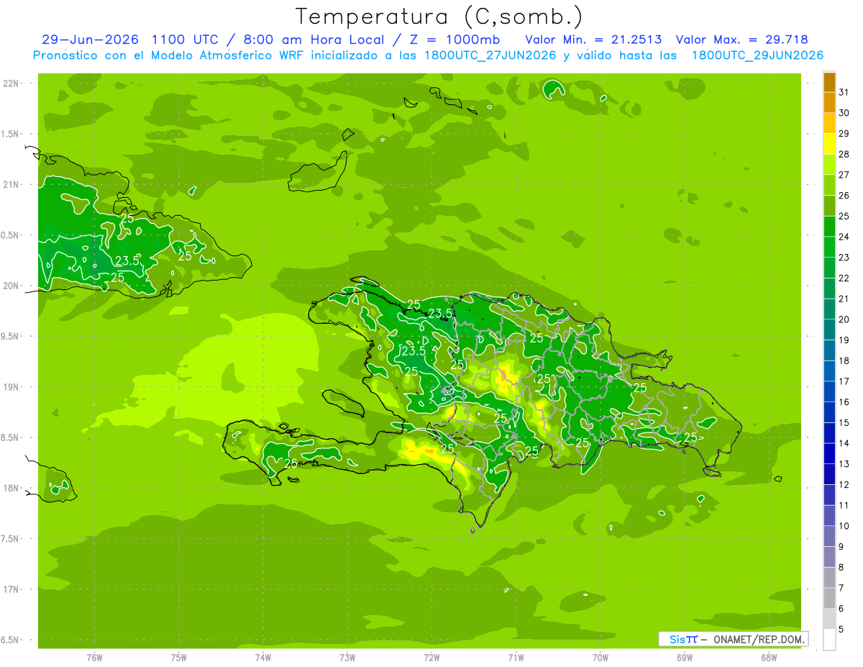
Task: Select the purple legend swatch between 9 and 10
Action: click(829, 536)
